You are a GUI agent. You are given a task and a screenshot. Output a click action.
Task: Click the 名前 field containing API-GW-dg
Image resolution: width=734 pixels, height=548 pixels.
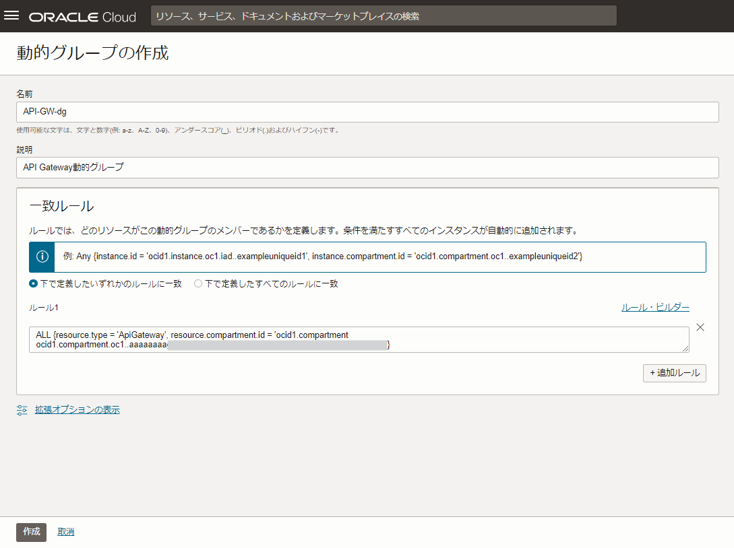point(367,112)
